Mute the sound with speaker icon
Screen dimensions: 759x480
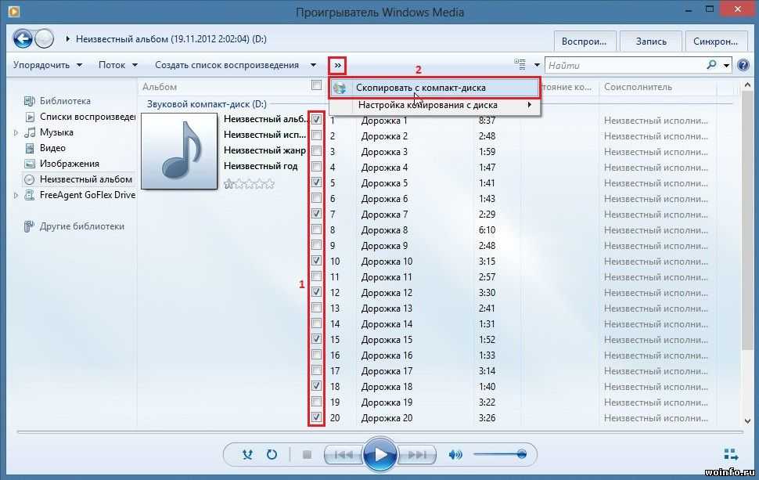click(x=455, y=454)
